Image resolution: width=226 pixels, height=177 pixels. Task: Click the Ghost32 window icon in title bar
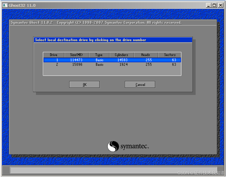point(5,5)
